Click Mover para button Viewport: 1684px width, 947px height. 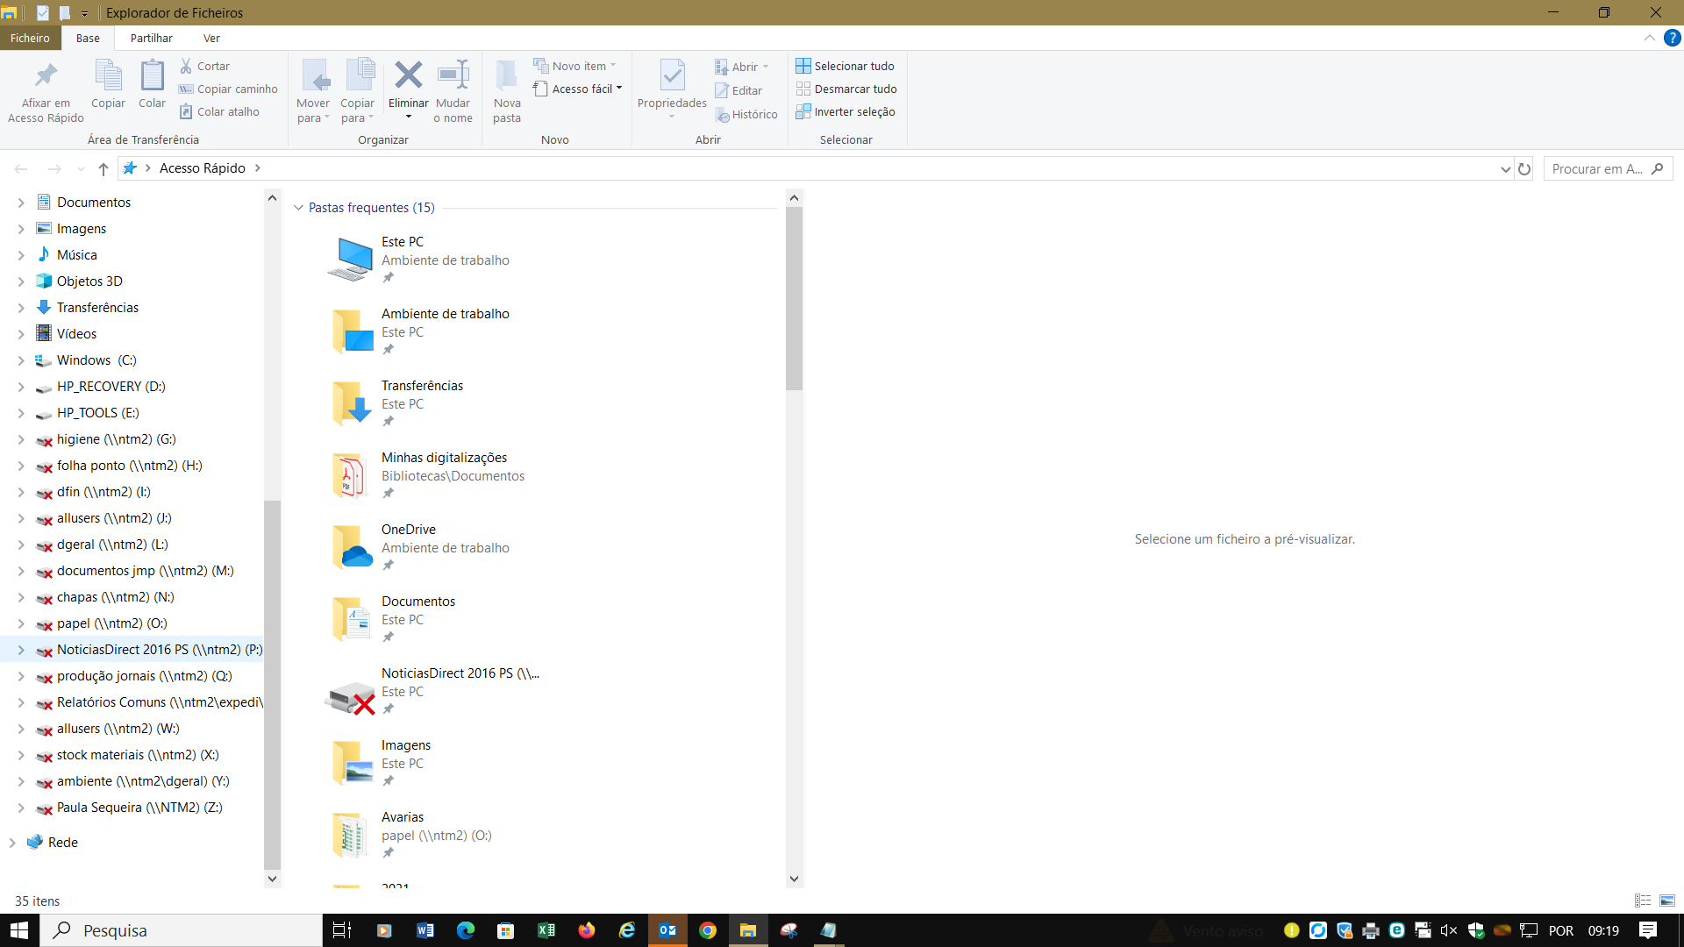[314, 91]
